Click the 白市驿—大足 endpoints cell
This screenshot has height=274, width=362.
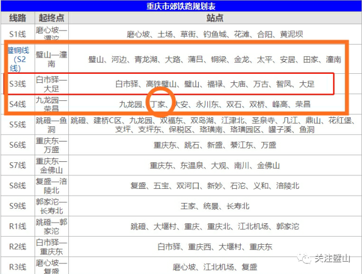click(51, 84)
